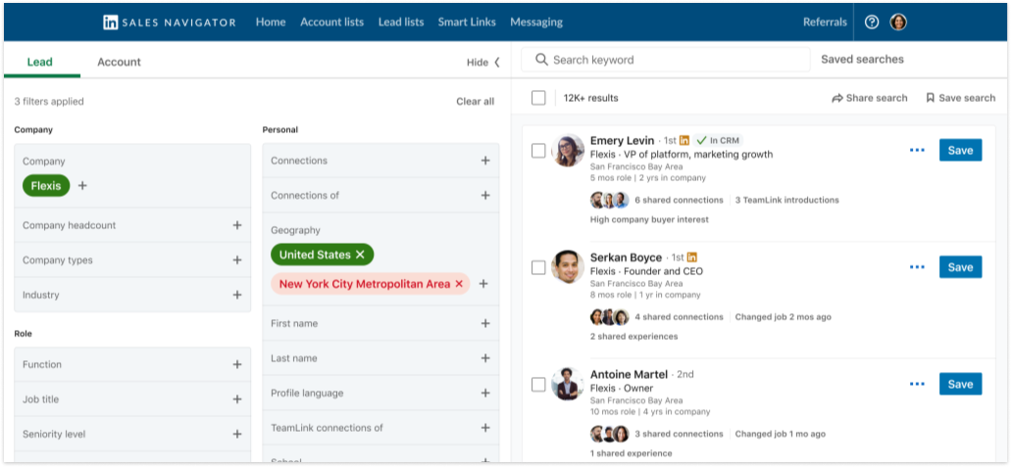
Task: Open Account lists in the navigation
Action: pyautogui.click(x=331, y=22)
